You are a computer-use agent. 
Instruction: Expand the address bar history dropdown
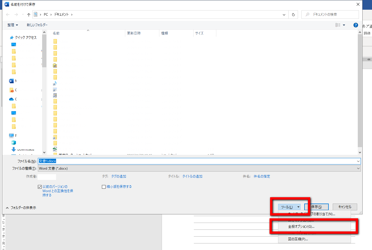[x=284, y=15]
